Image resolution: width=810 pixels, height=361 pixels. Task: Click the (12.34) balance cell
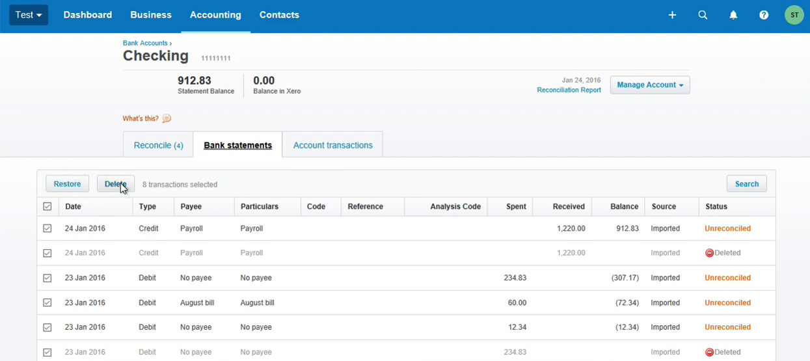click(627, 327)
